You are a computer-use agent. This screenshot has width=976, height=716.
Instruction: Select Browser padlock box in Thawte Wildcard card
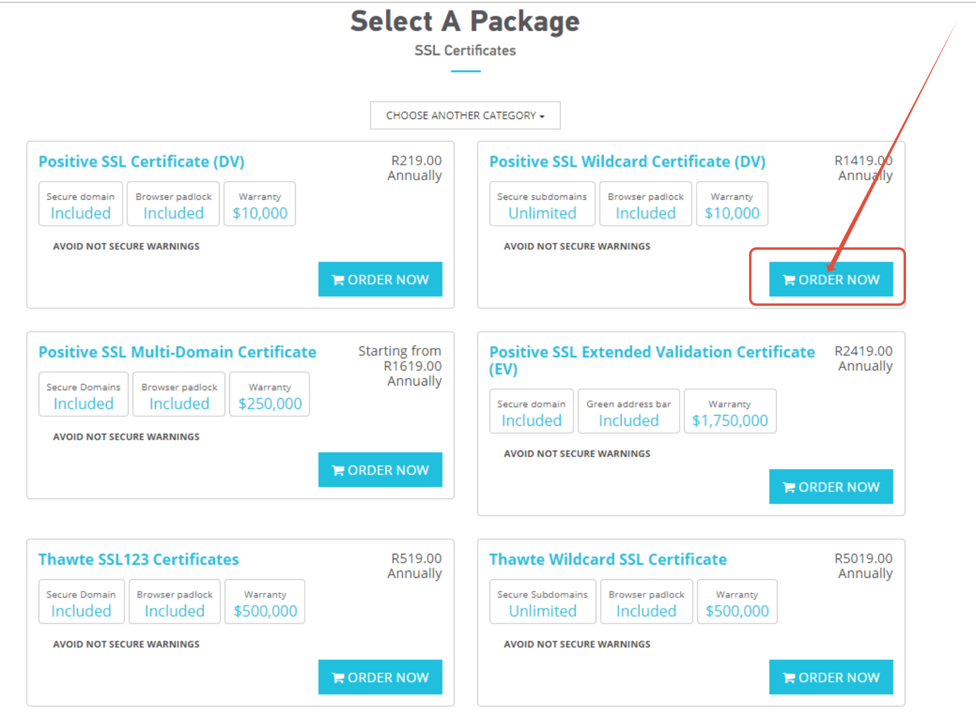pos(646,602)
